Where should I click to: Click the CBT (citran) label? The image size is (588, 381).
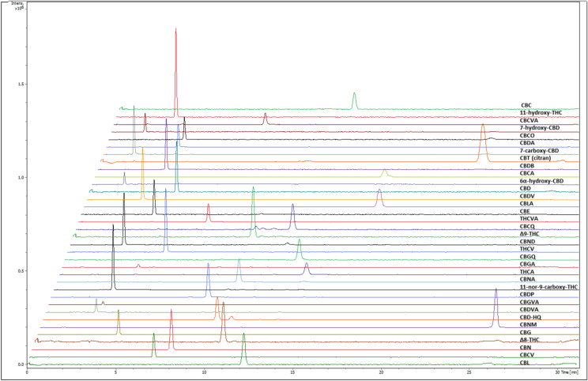535,158
